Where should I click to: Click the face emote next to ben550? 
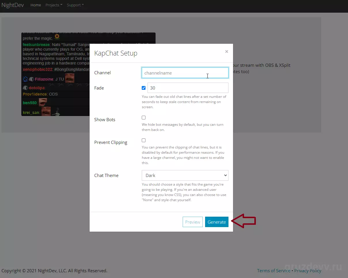click(43, 102)
